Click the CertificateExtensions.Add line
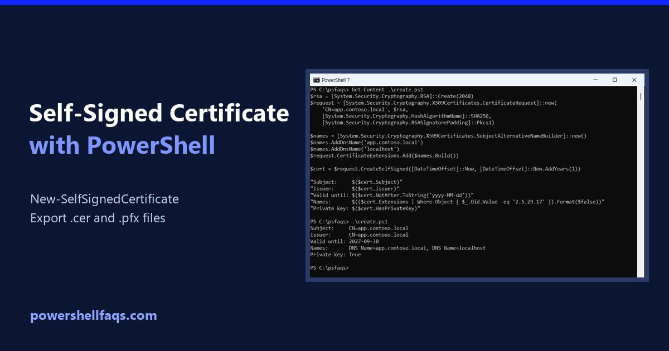This screenshot has height=351, width=669. point(385,155)
